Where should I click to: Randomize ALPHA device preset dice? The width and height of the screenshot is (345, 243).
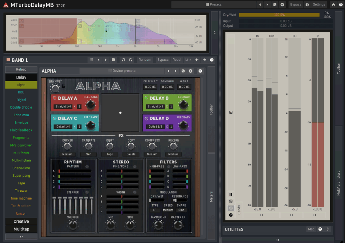click(183, 71)
